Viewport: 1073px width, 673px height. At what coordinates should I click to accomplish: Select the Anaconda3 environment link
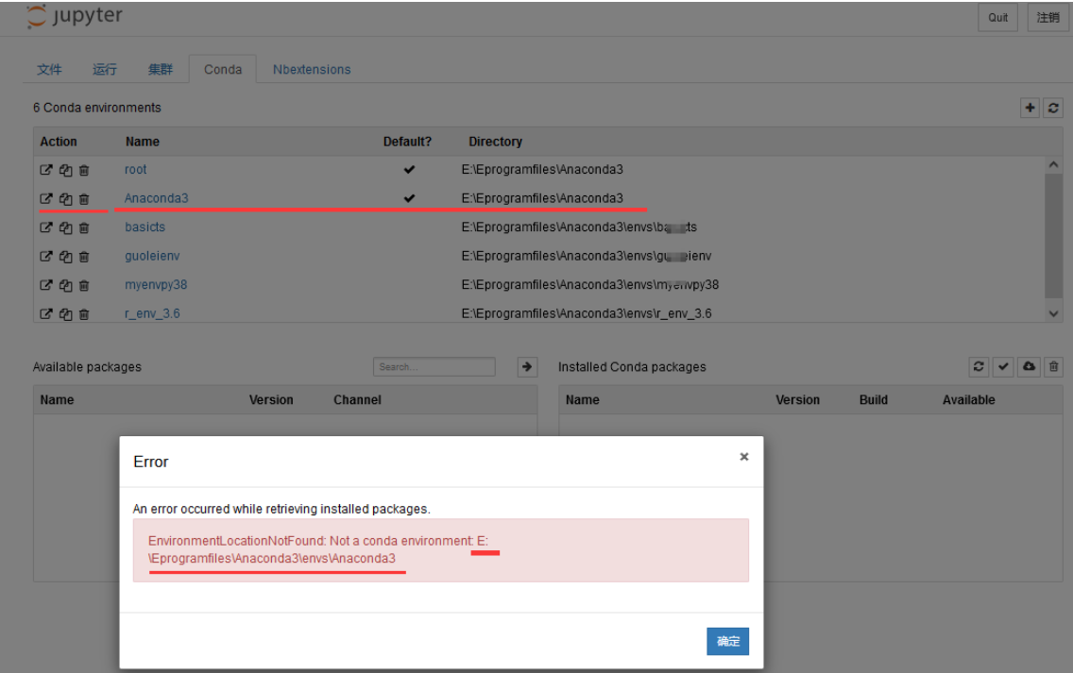point(156,197)
